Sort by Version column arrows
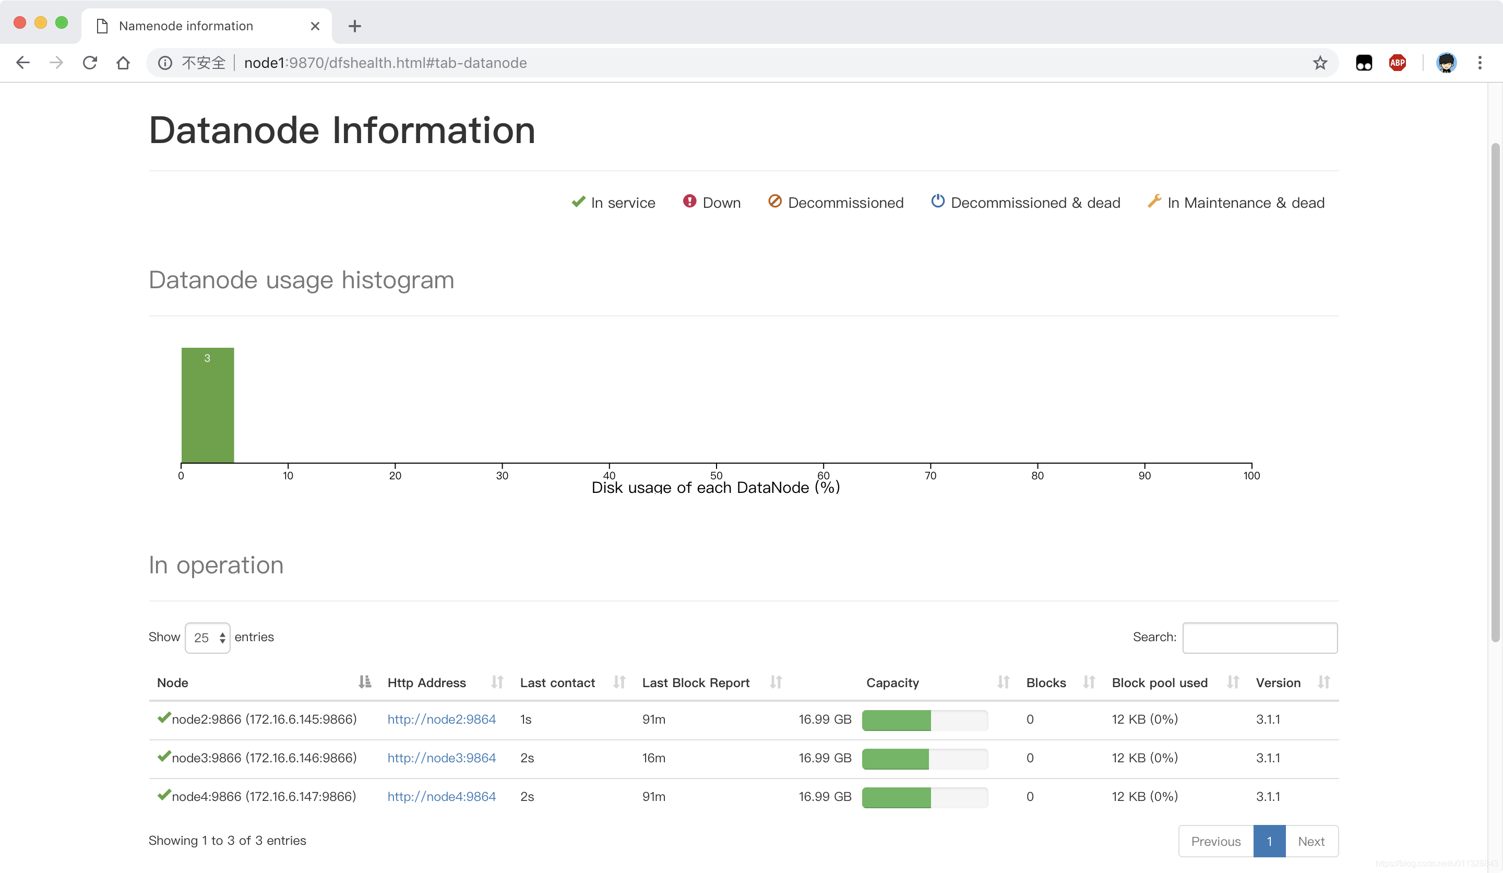1503x873 pixels. click(x=1323, y=682)
